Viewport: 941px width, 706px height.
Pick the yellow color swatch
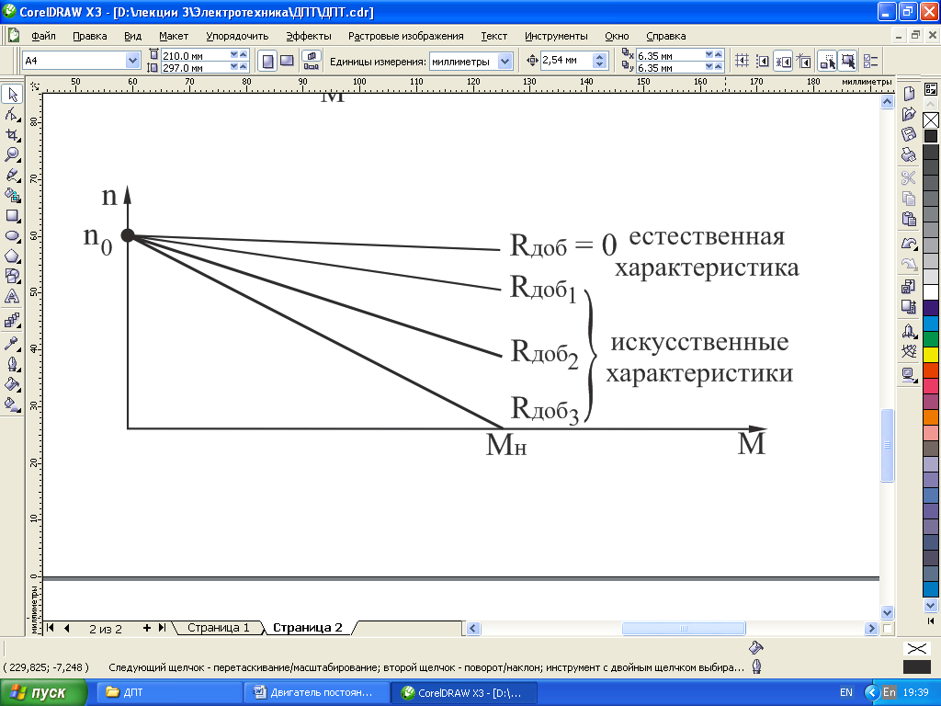pyautogui.click(x=930, y=355)
